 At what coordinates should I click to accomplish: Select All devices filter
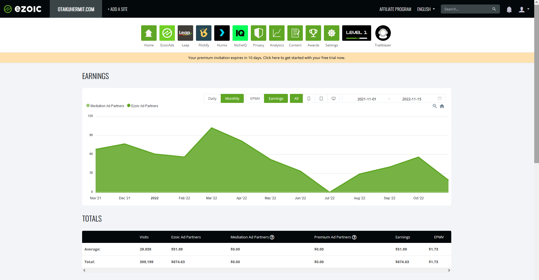click(296, 98)
